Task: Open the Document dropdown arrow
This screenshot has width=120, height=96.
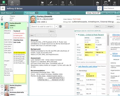Action: (x=56, y=5)
